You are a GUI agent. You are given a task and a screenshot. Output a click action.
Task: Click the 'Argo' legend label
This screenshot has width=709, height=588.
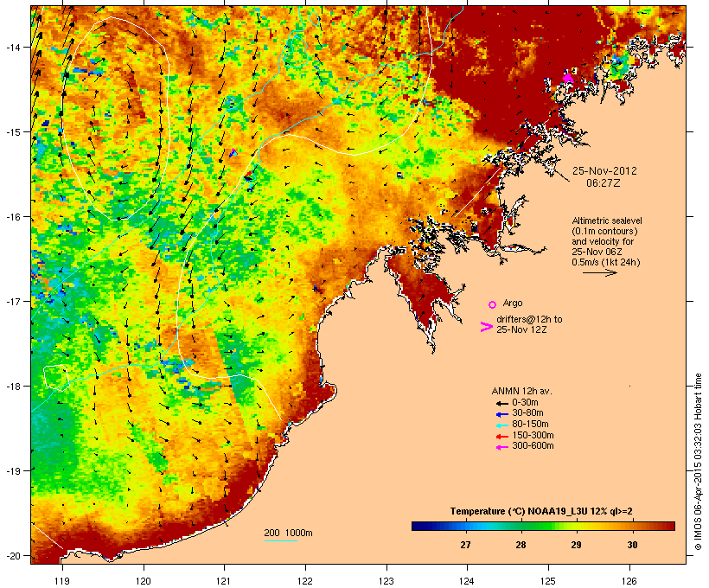click(x=513, y=303)
